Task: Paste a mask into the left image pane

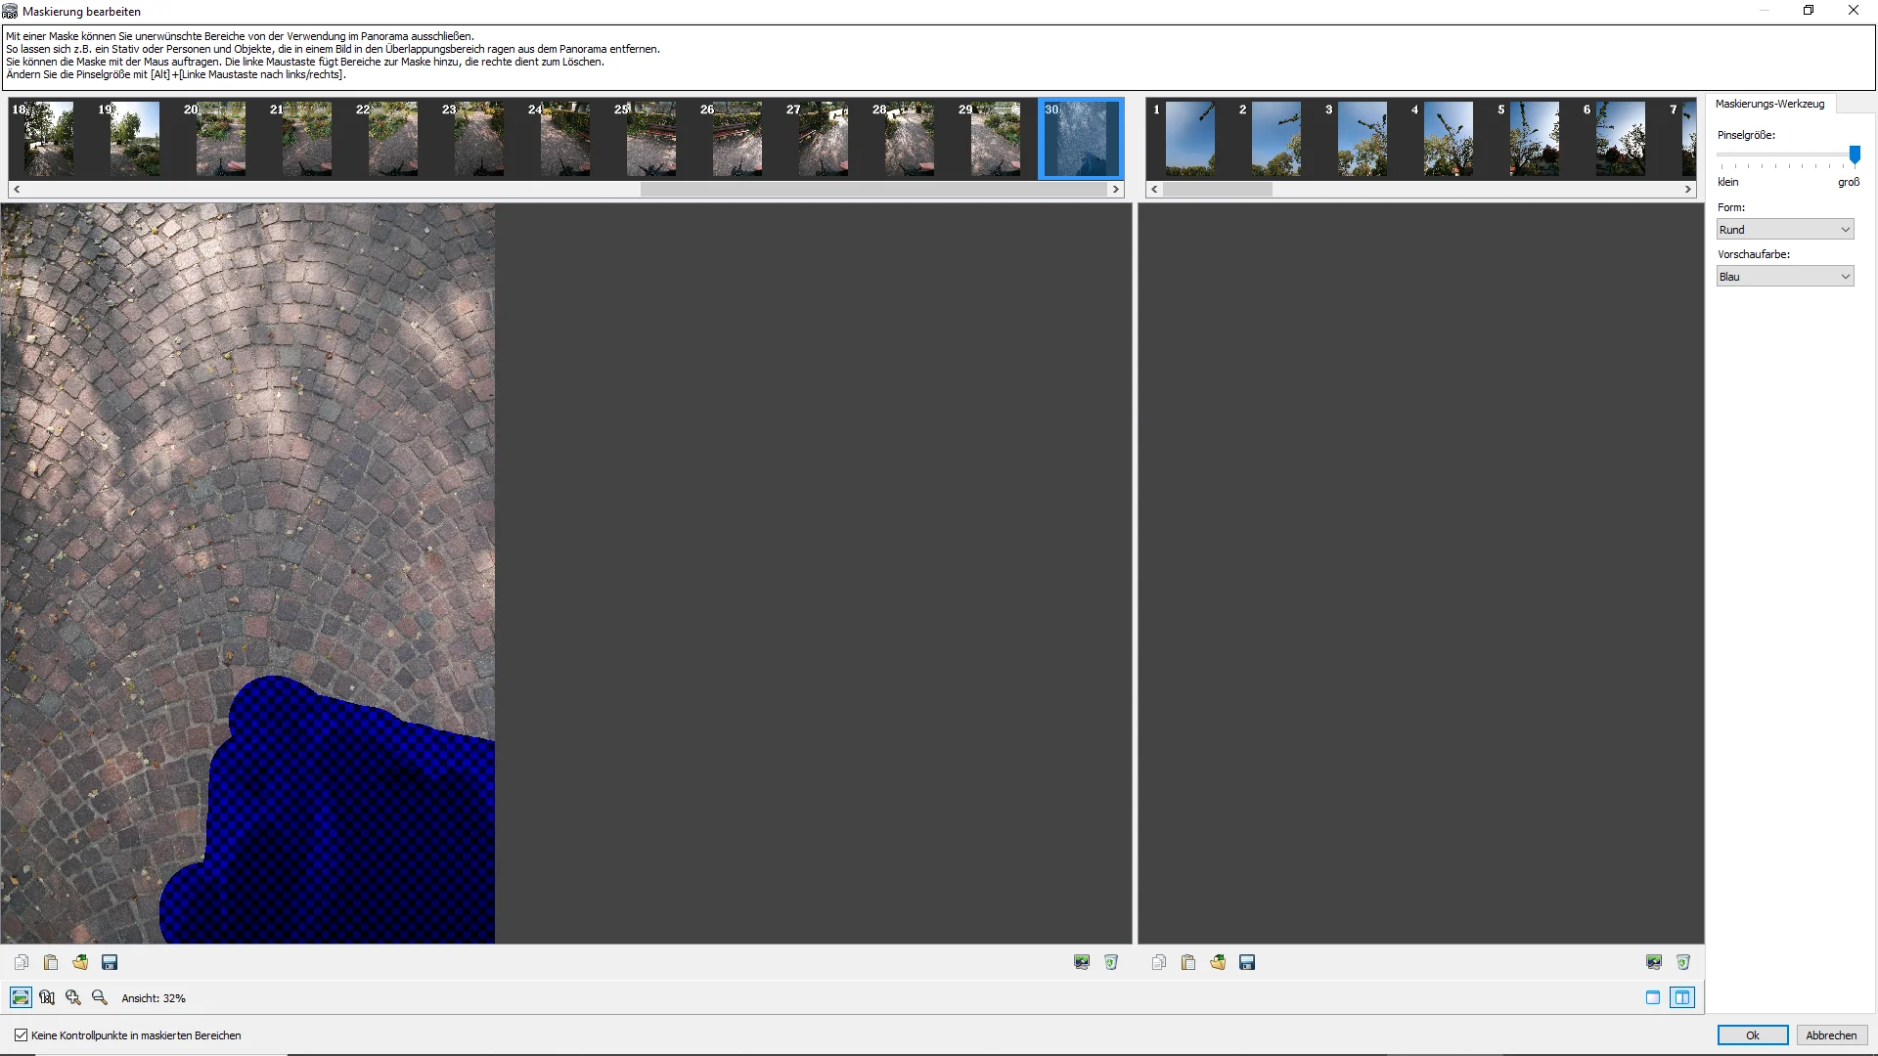Action: [x=51, y=962]
